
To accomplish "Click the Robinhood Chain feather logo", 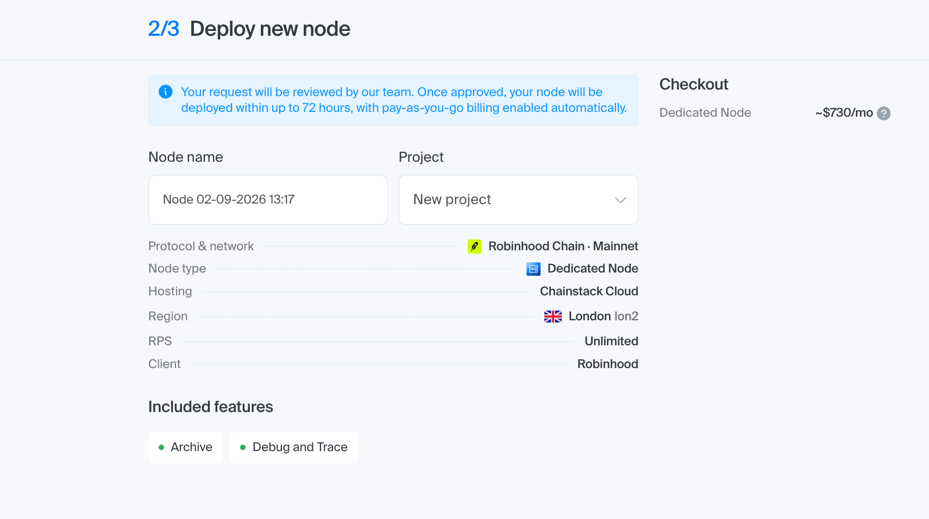I will click(474, 246).
